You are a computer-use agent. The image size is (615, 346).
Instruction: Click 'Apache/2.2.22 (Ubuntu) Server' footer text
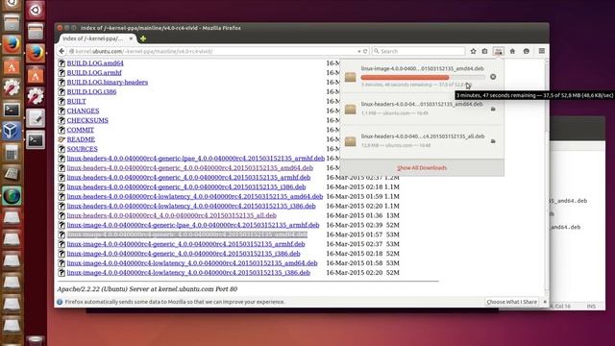point(147,289)
